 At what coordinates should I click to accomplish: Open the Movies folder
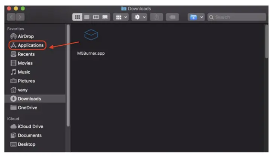click(21, 63)
